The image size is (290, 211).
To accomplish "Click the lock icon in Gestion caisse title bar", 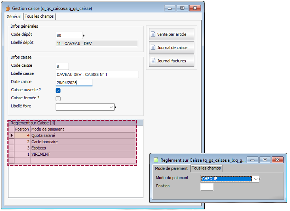I will [x=7, y=8].
